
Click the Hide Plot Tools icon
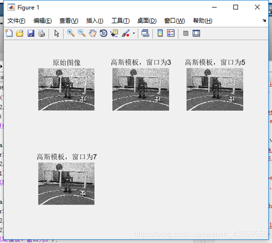click(x=185, y=33)
